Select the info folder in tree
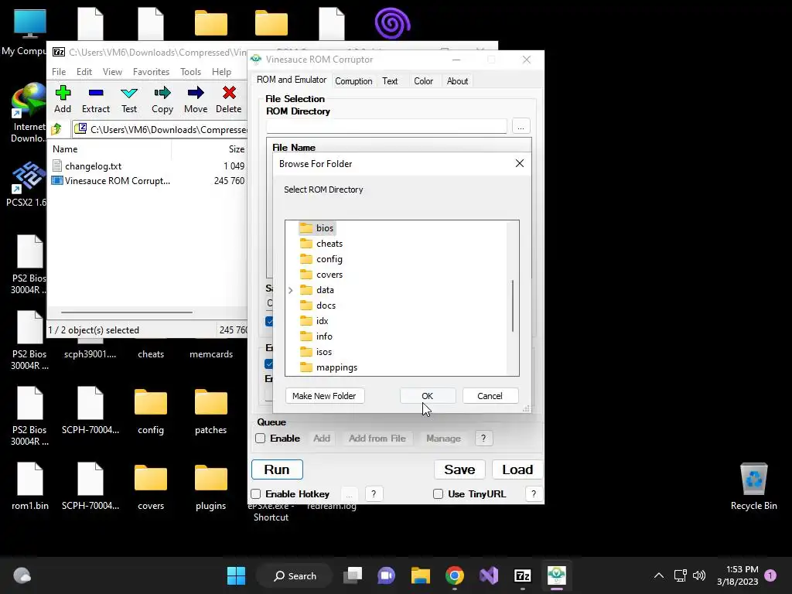The width and height of the screenshot is (792, 594). (316, 336)
